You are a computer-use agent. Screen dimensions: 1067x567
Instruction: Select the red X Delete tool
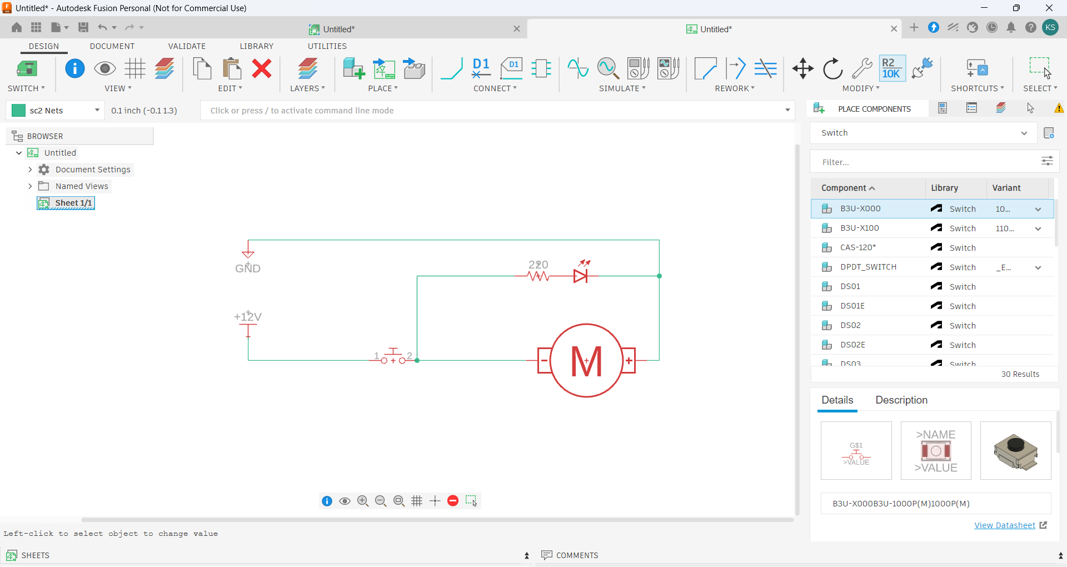[262, 68]
